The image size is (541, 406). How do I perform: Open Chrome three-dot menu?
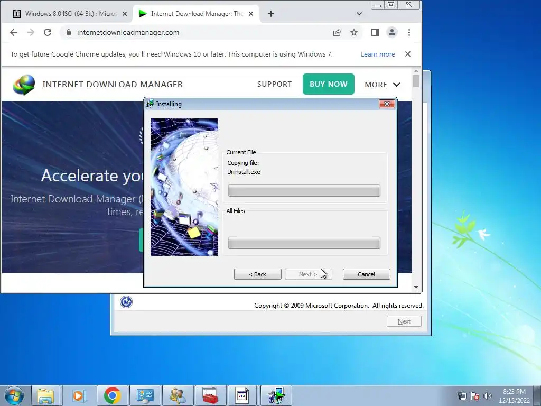(409, 32)
